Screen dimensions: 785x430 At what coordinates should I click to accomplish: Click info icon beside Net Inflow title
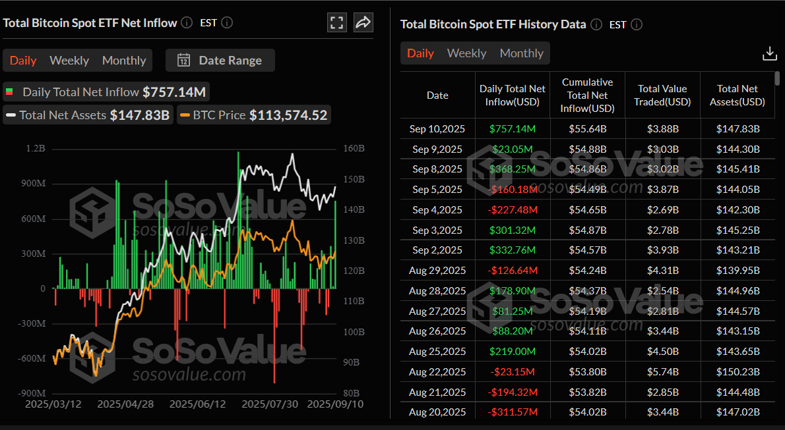(187, 23)
